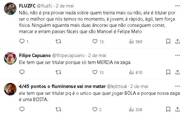Viewport: 184px width, 116px height.
Task: Share the @kybtvuk tweet
Action: (x=177, y=109)
